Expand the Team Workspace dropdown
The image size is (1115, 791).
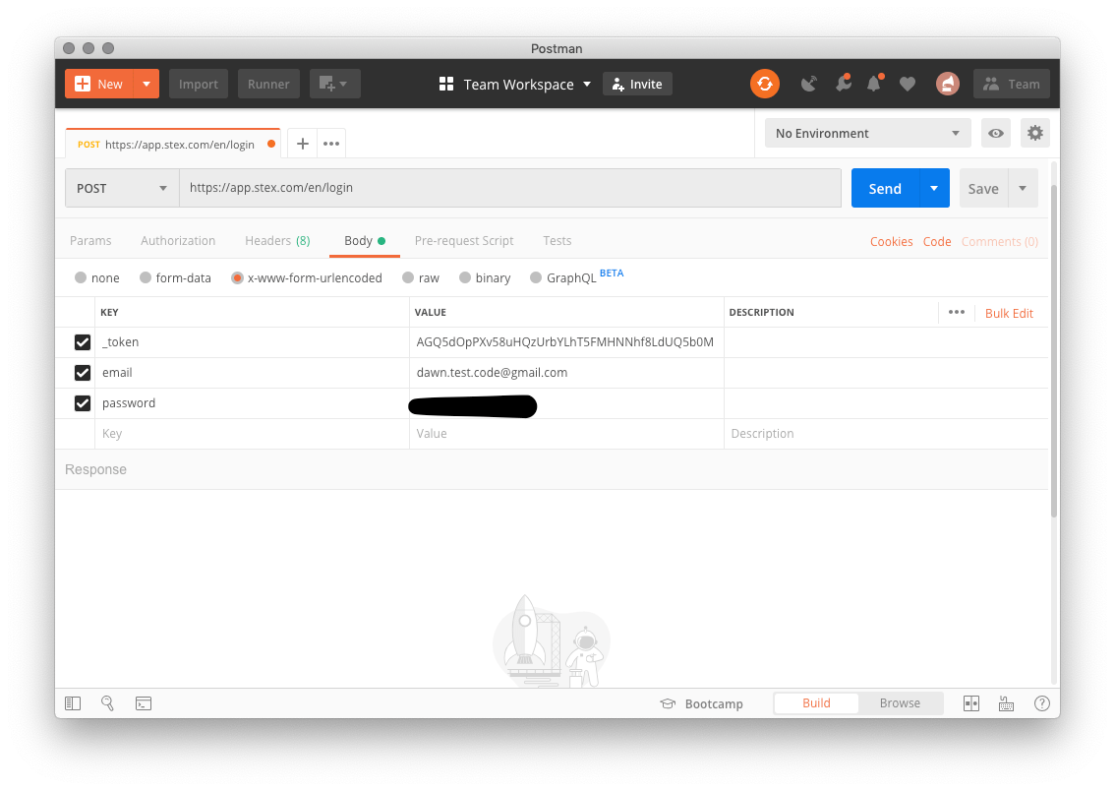coord(587,84)
